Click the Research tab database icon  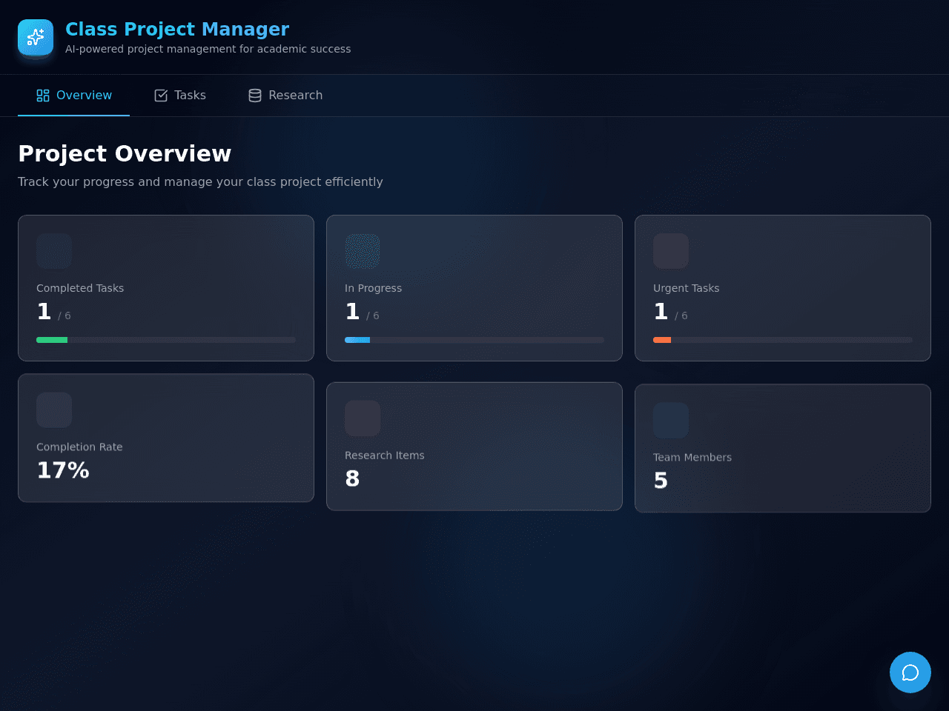click(x=255, y=96)
